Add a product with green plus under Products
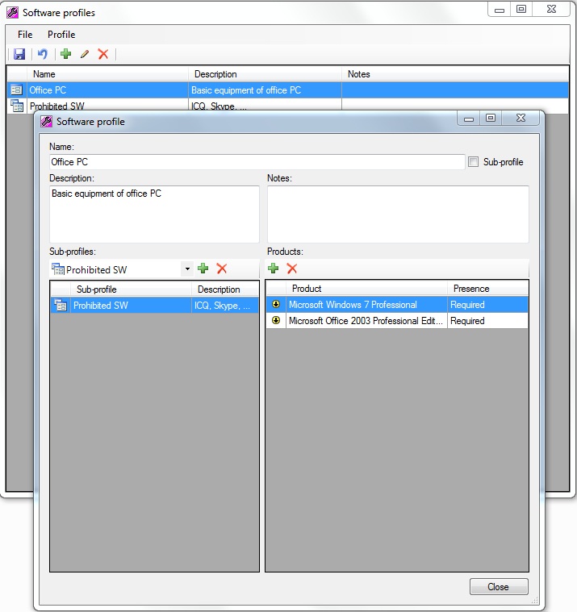The width and height of the screenshot is (577, 612). (273, 269)
